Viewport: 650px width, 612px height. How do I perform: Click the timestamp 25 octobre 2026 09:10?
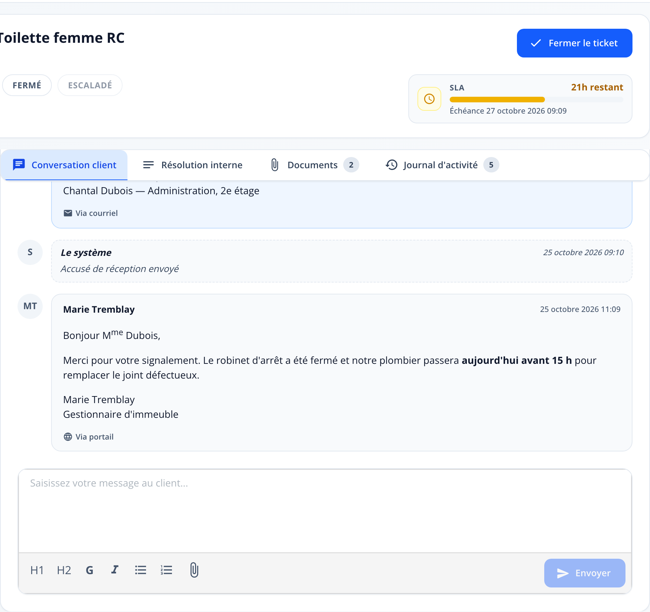(x=583, y=252)
